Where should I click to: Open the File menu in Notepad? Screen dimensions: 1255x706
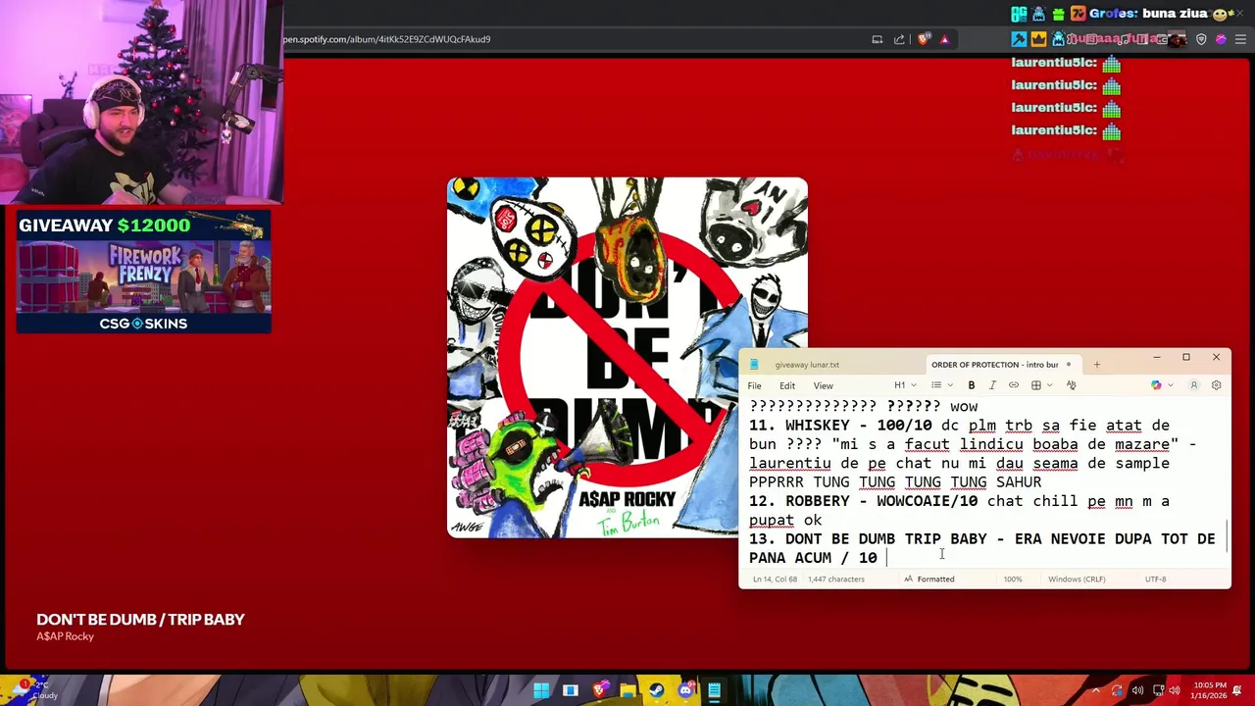point(755,385)
